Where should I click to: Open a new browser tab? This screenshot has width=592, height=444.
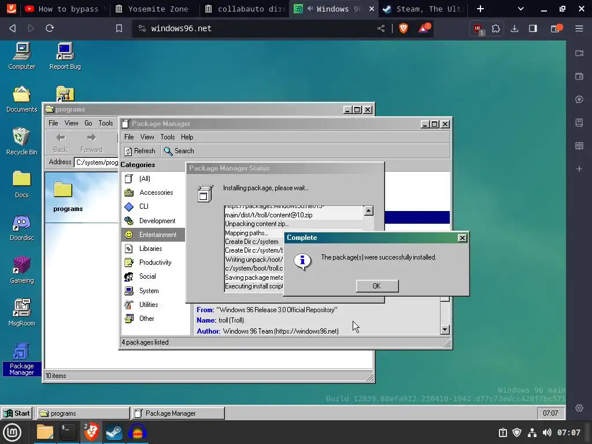click(480, 9)
